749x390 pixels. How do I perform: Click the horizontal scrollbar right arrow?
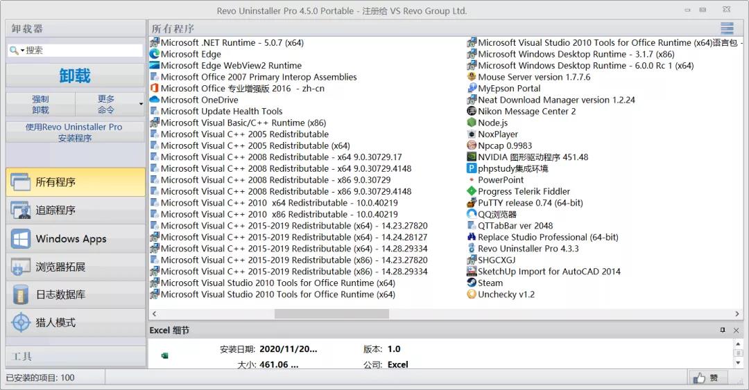pos(737,314)
